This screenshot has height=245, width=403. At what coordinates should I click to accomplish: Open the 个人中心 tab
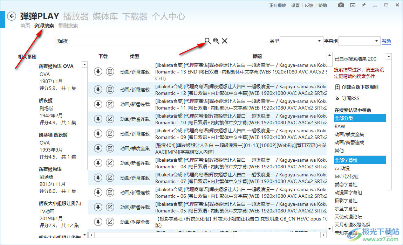coord(168,16)
